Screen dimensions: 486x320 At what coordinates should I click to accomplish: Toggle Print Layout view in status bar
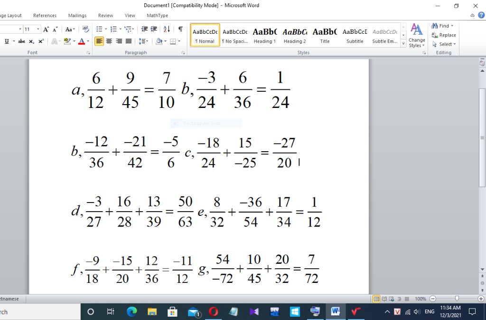point(376,299)
